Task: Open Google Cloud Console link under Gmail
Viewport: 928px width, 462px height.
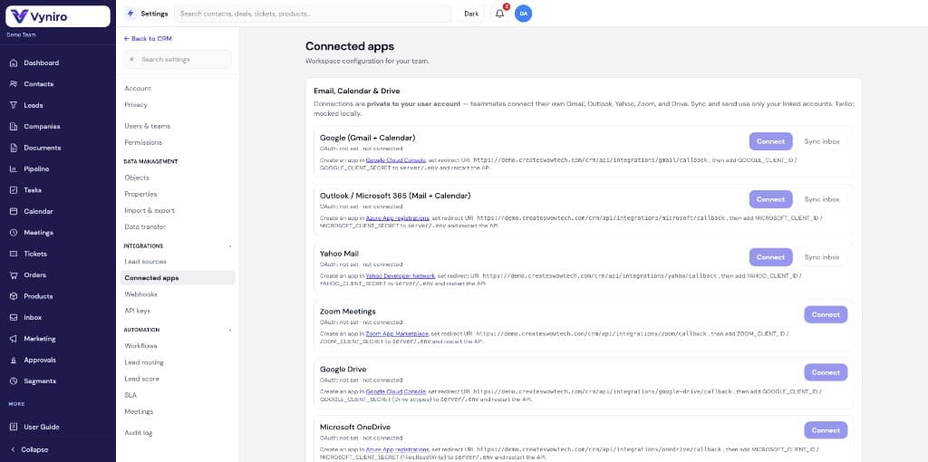Action: 396,160
